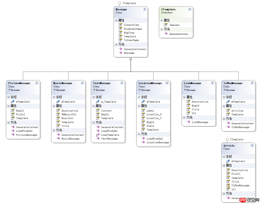Click the mTemplate field icon in MusicMessage
The height and width of the screenshot is (205, 262).
pyautogui.click(x=58, y=101)
